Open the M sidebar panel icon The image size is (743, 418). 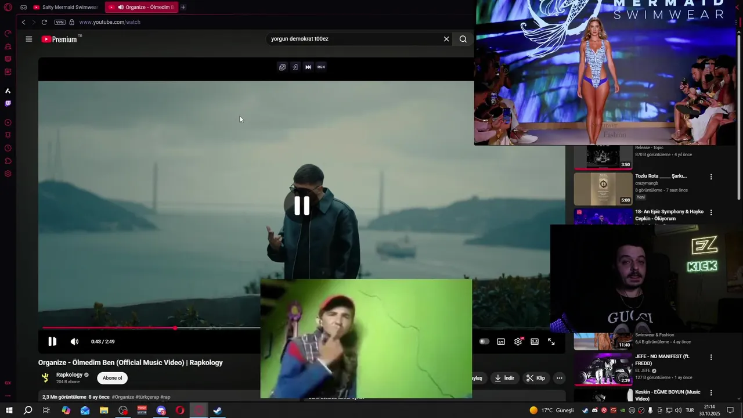[8, 72]
